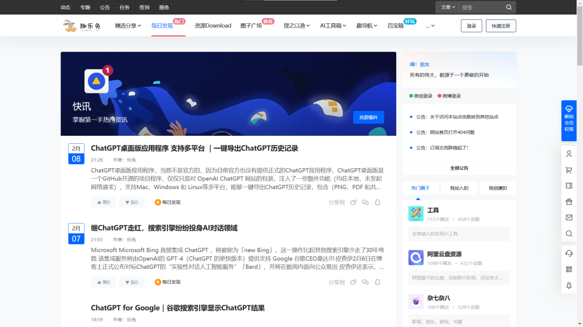
Task: Open ChatGPT for Google article title
Action: 178,308
